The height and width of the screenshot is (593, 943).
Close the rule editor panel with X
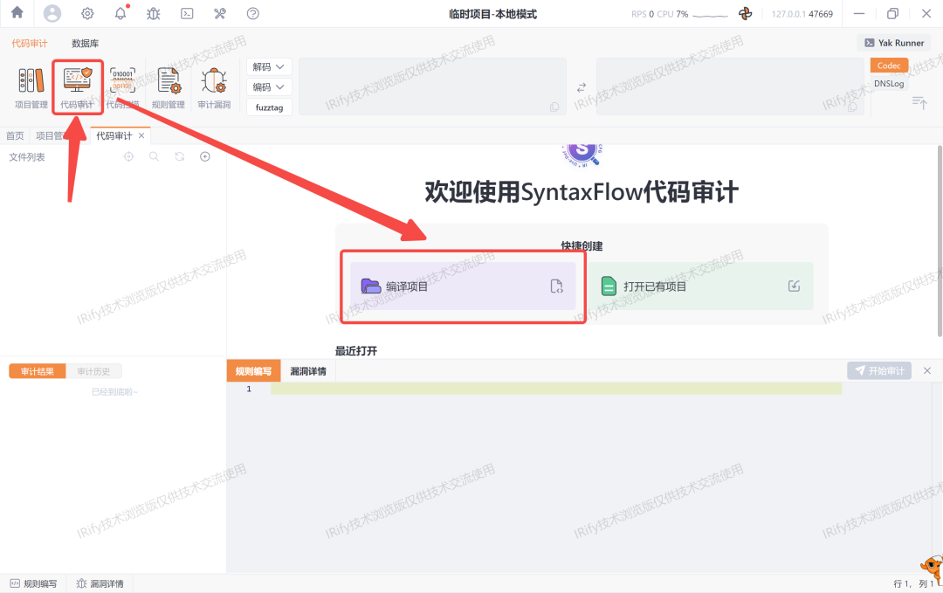[x=927, y=370]
